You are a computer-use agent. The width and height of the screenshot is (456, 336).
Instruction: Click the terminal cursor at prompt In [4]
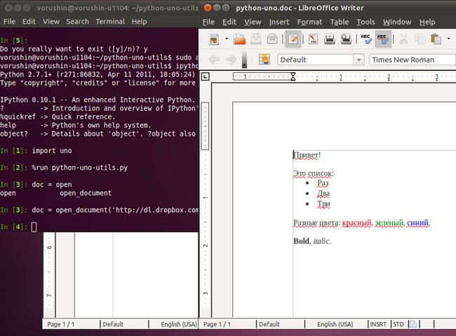tap(34, 227)
